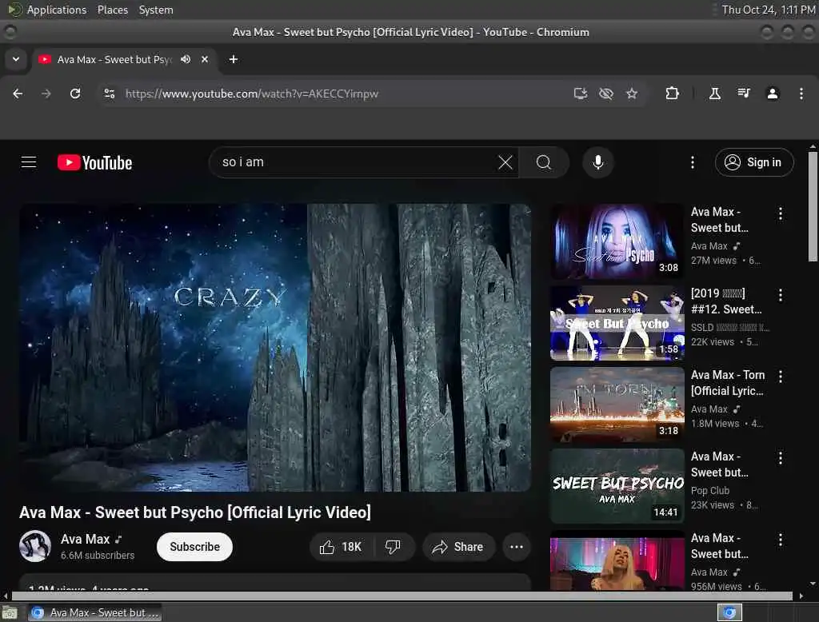Open the 1:58 dance cover thumbnail

tap(617, 323)
